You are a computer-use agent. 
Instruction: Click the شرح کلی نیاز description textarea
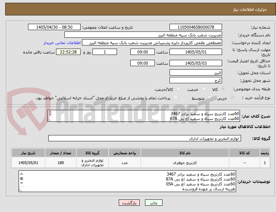point(144,116)
